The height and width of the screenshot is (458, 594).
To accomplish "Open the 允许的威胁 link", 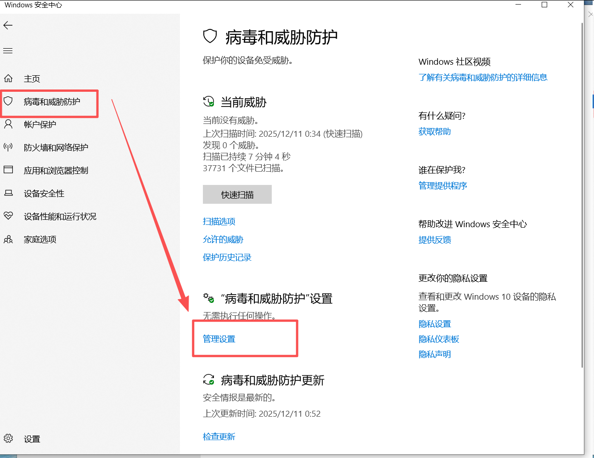I will click(x=223, y=240).
